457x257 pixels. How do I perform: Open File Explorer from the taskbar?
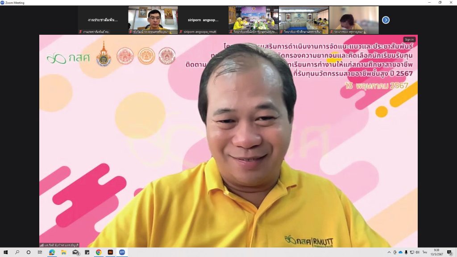pos(63,253)
